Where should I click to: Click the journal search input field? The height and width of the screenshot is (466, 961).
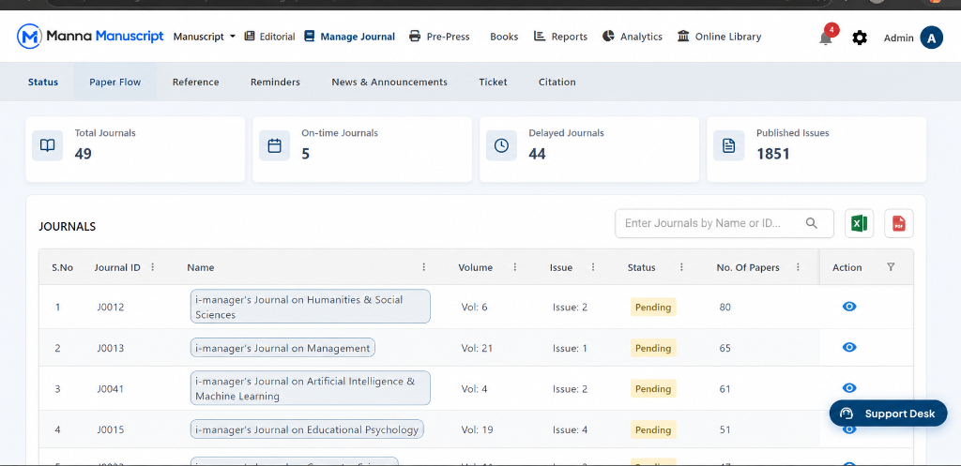[725, 223]
